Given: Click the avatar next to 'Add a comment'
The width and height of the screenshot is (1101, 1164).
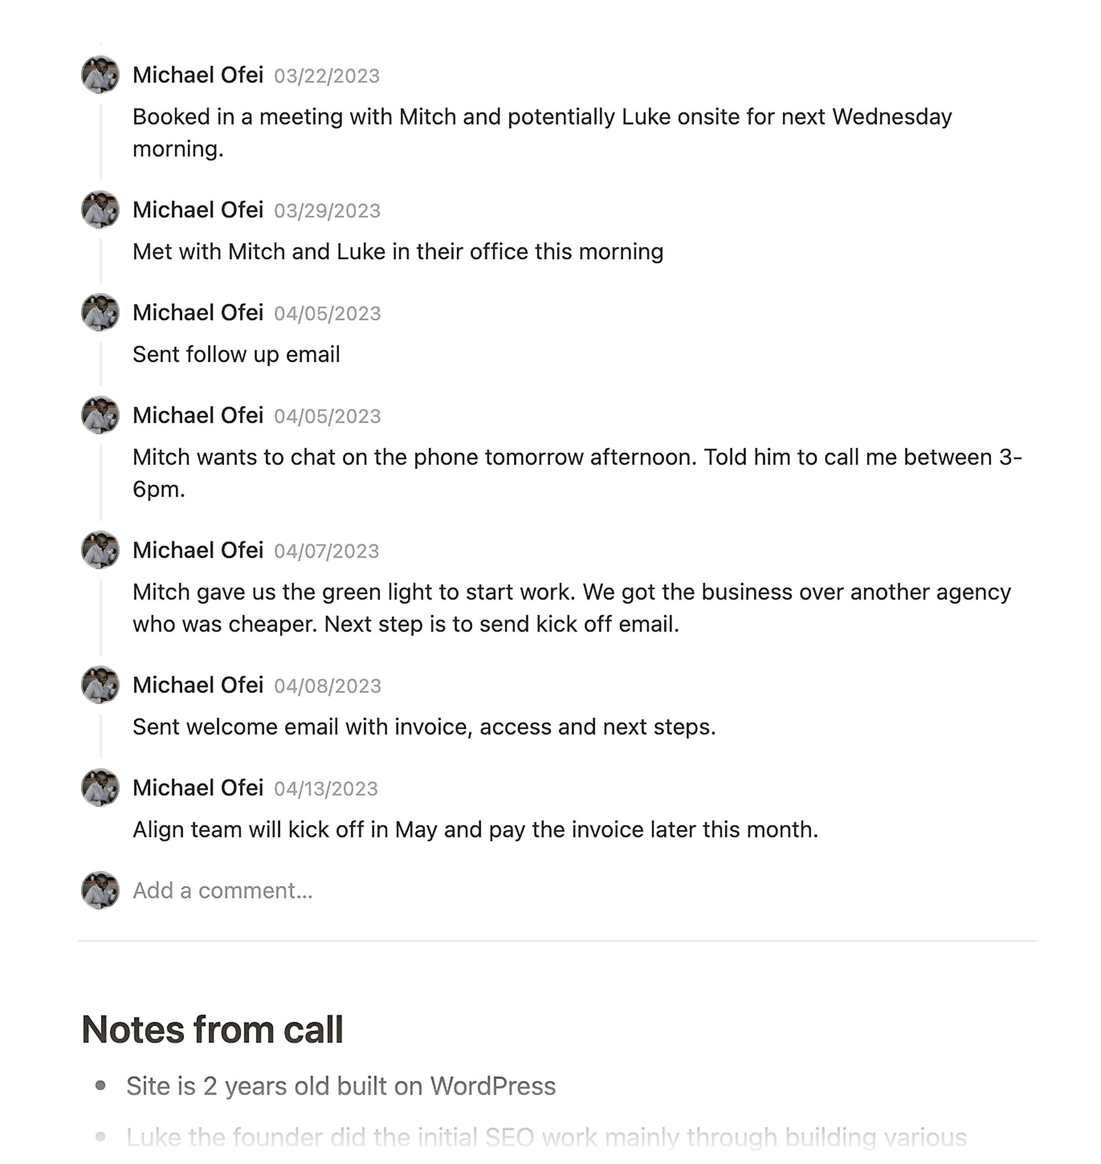Looking at the screenshot, I should [100, 891].
